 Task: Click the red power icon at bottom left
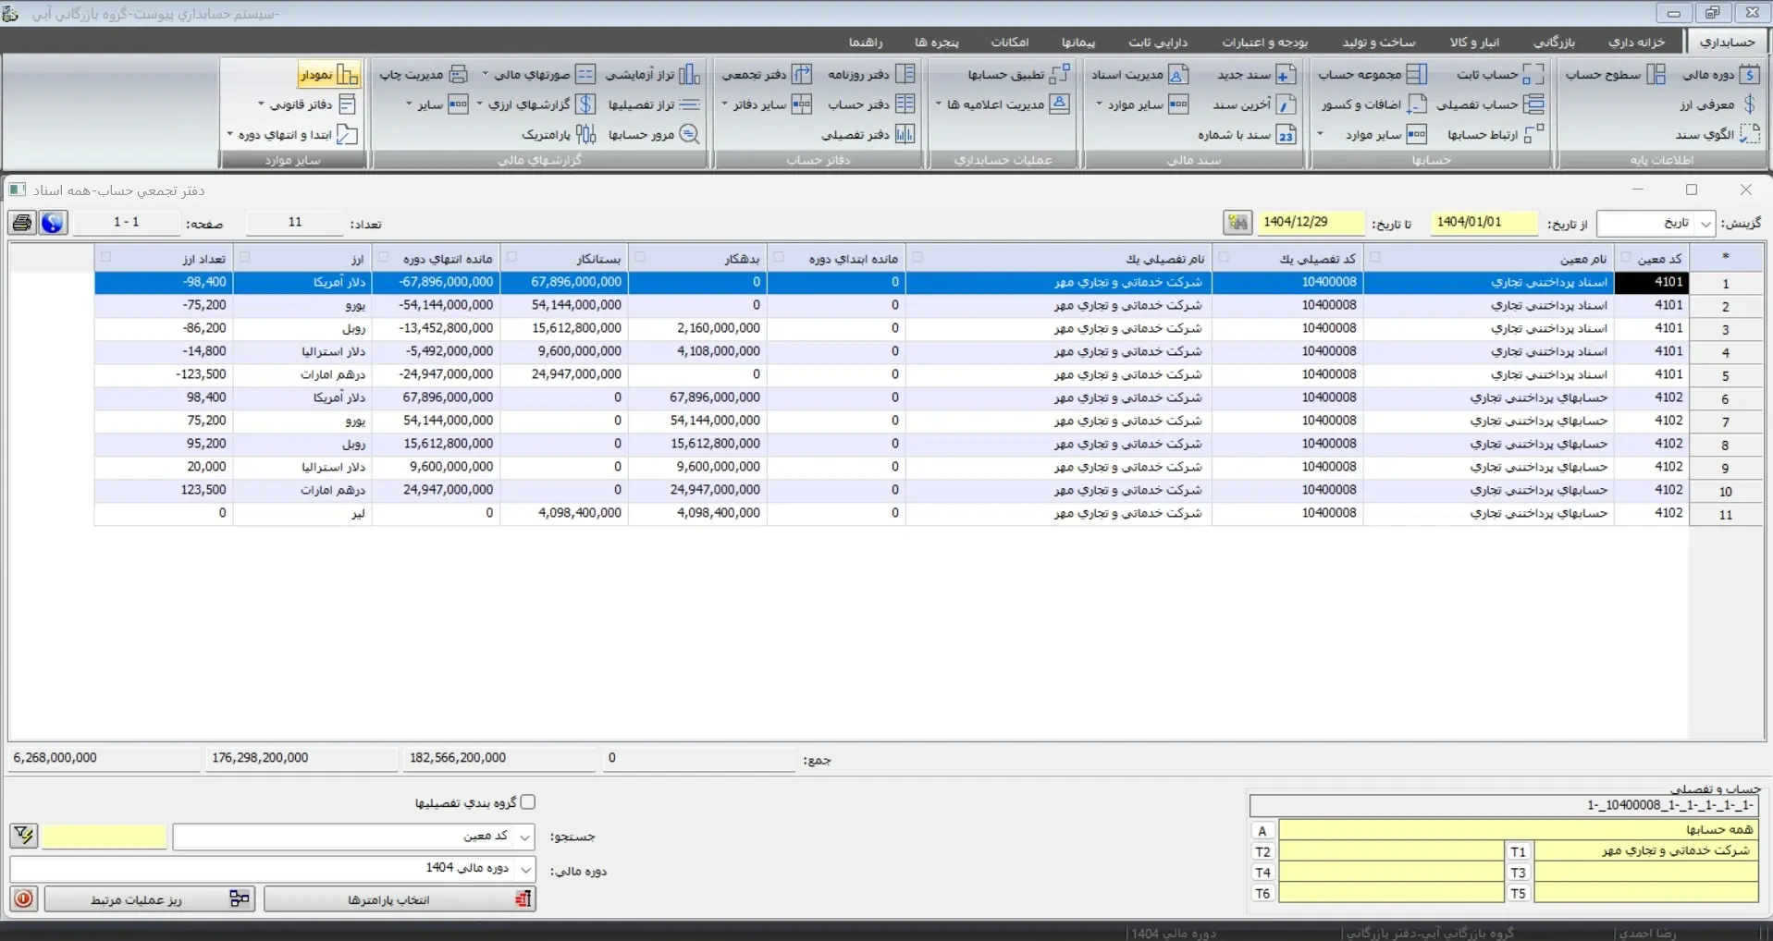24,898
